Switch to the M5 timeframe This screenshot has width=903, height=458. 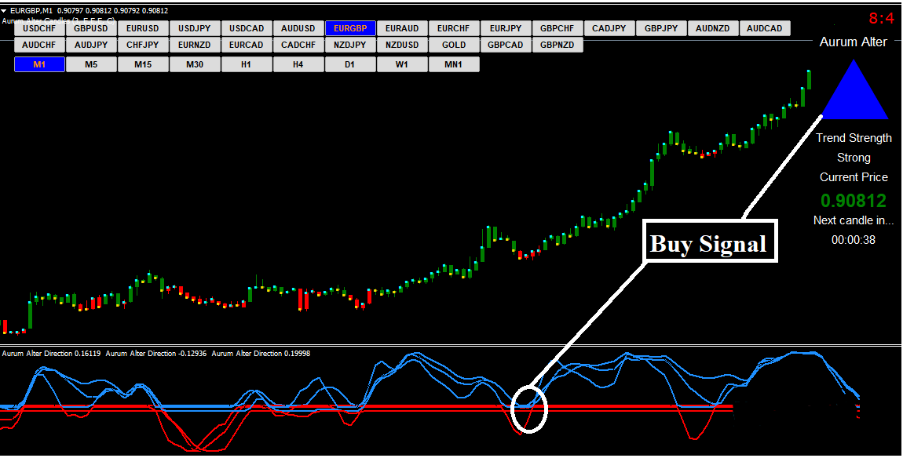tap(91, 64)
